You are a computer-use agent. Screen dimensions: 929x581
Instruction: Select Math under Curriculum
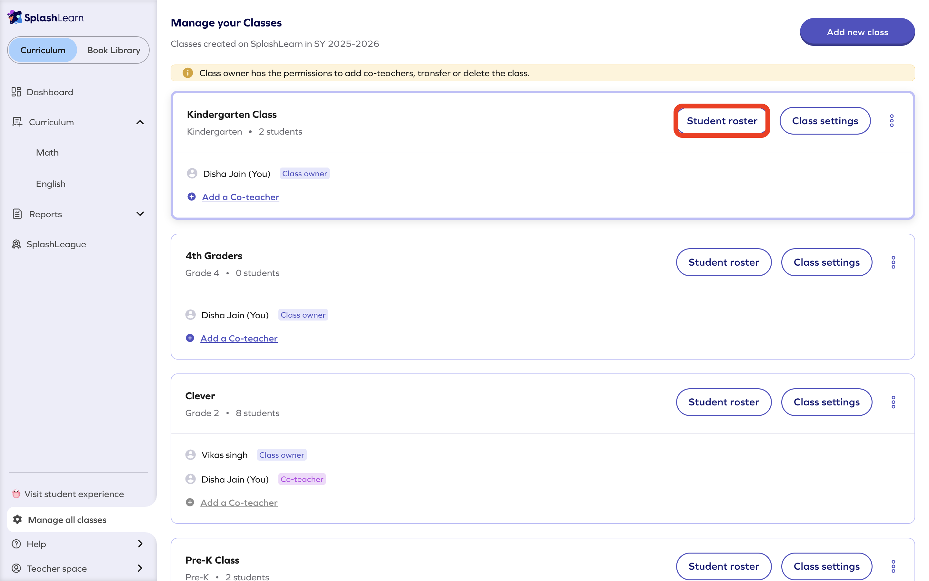coord(47,153)
